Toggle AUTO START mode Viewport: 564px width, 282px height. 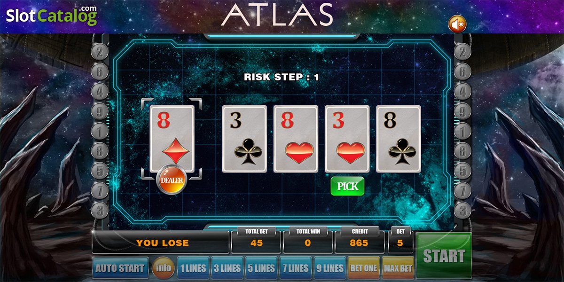(x=120, y=268)
